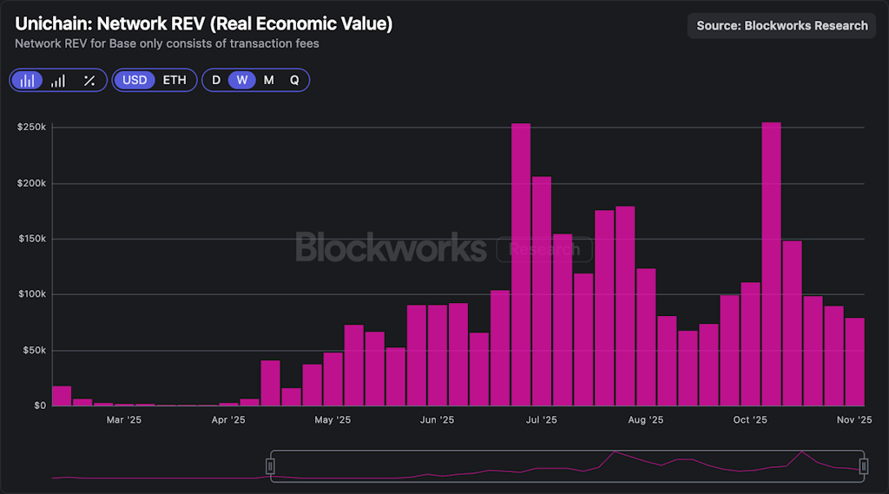The width and height of the screenshot is (889, 494).
Task: Click the $250k y-axis label
Action: (x=32, y=127)
